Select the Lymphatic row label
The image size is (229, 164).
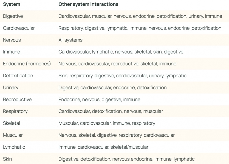(x=14, y=147)
